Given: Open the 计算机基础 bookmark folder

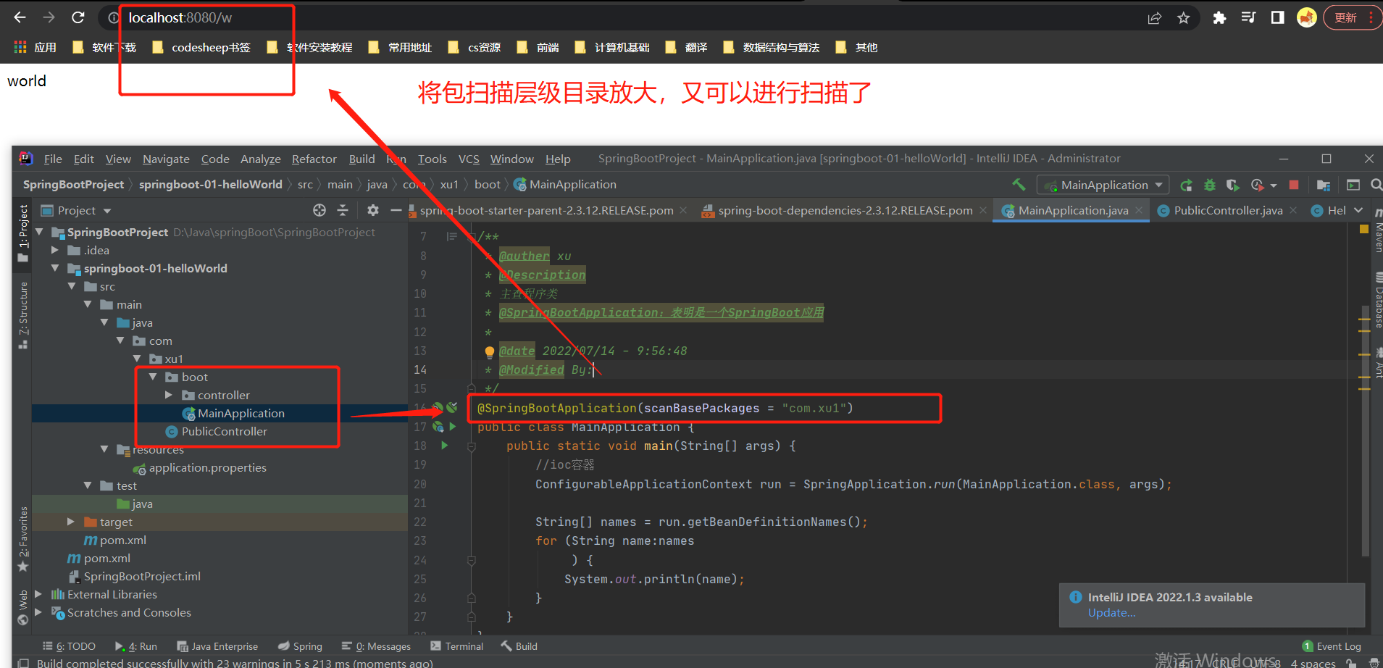Looking at the screenshot, I should tap(612, 47).
